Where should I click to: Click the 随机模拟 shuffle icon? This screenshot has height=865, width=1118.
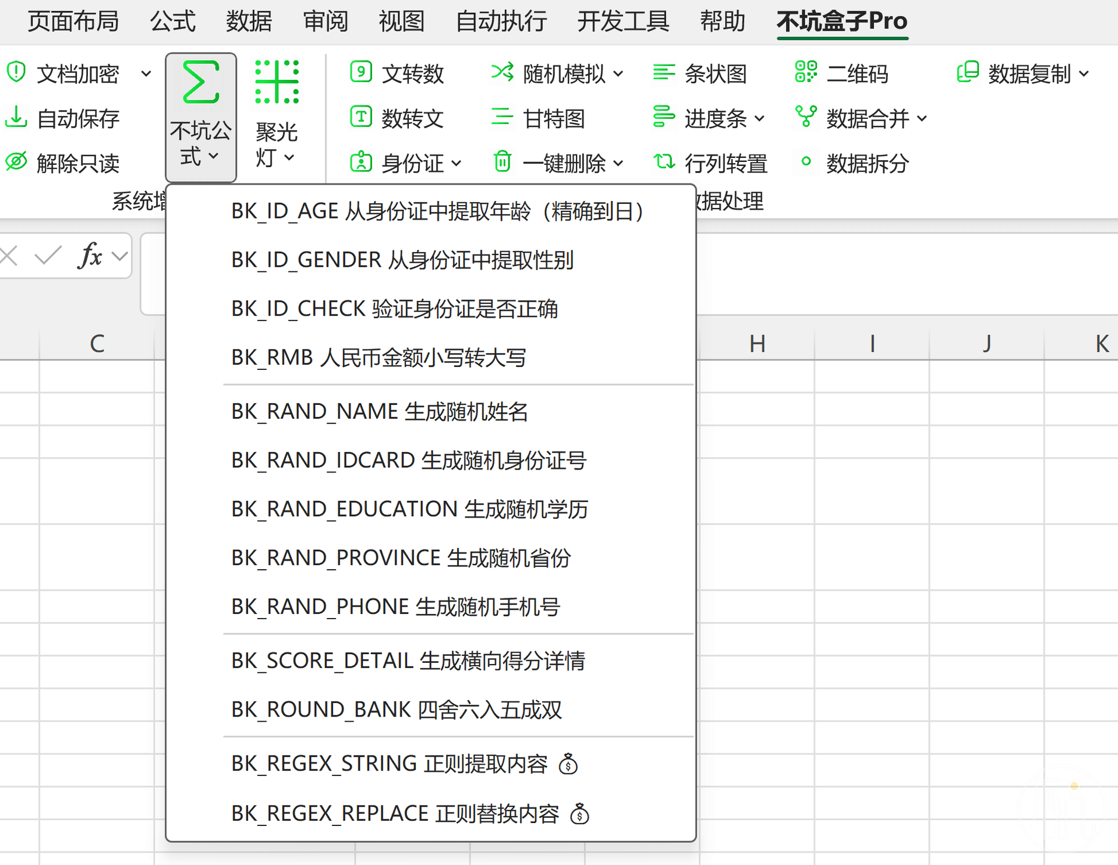point(503,73)
